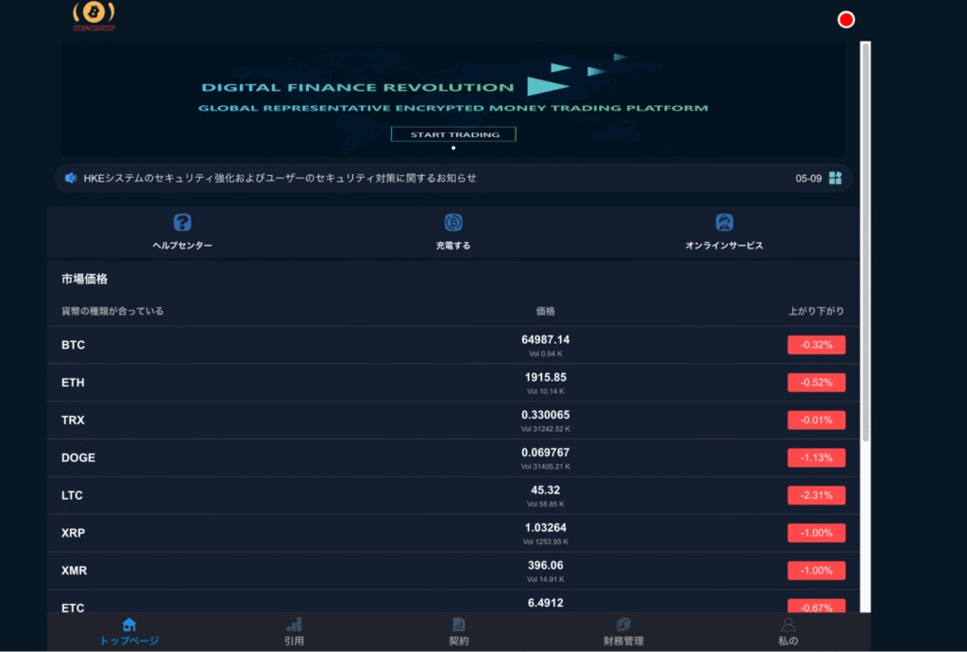Screen dimensions: 967x652
Task: Select the DOGE market row name
Action: (x=78, y=457)
